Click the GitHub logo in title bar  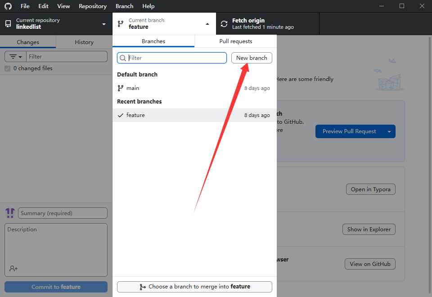point(8,6)
